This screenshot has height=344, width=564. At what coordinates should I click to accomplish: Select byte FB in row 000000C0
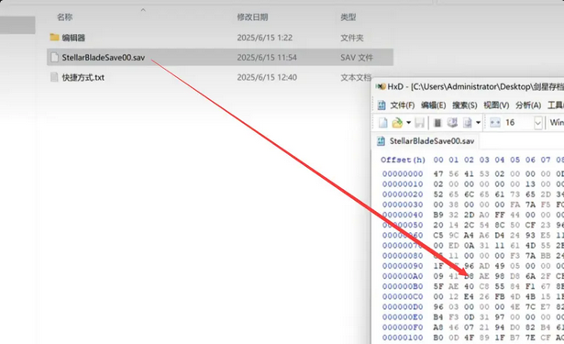pyautogui.click(x=500, y=296)
